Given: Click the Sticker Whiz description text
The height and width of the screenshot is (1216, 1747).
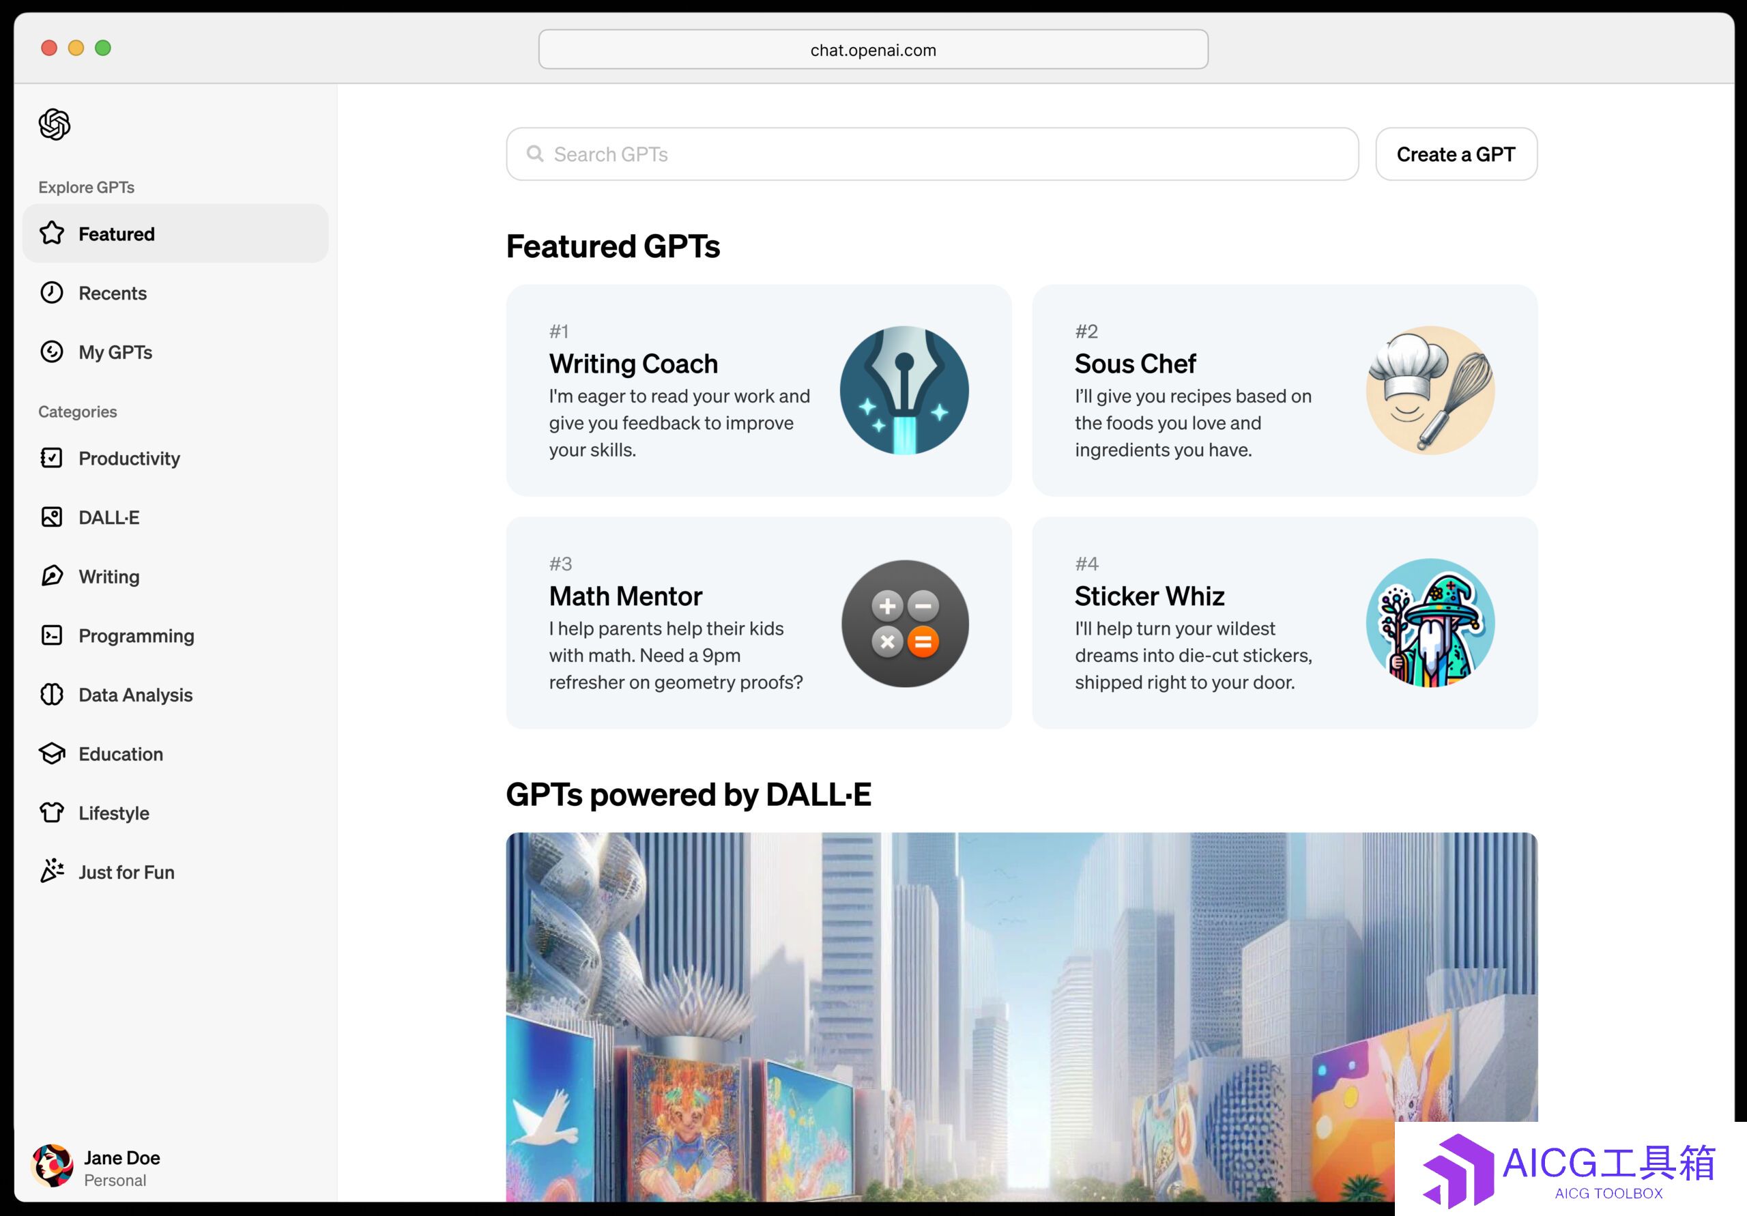Looking at the screenshot, I should click(x=1193, y=655).
